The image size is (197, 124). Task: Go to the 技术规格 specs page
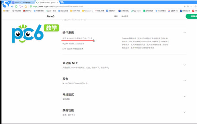coord(125,16)
